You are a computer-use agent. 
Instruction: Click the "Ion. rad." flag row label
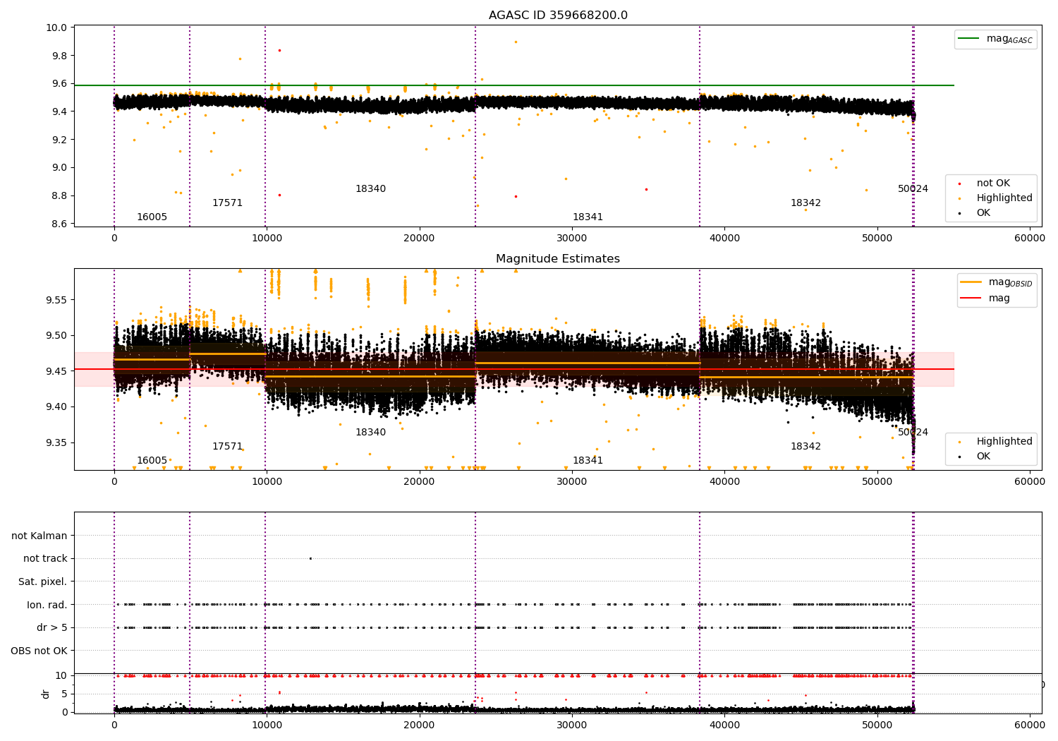(x=47, y=605)
